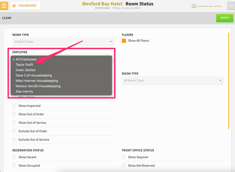Choose Alex Herrity from employee list
Image resolution: width=235 pixels, height=172 pixels.
pos(61,91)
